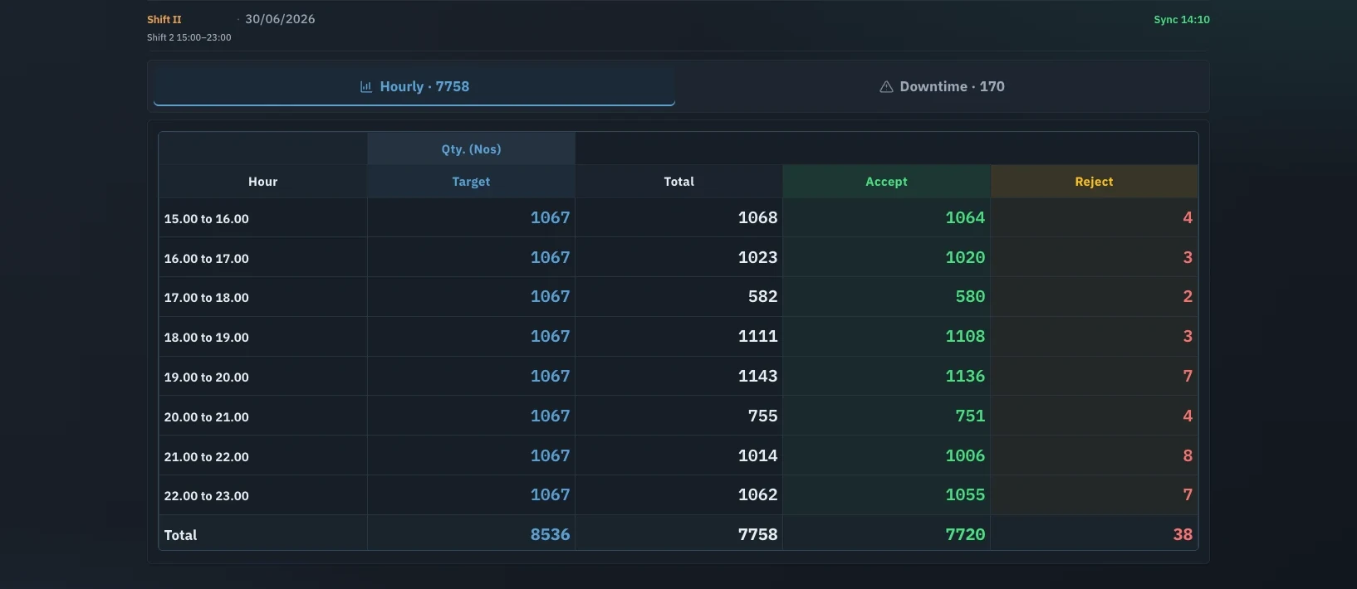Image resolution: width=1357 pixels, height=589 pixels.
Task: Click total value 755
Action: pos(763,416)
